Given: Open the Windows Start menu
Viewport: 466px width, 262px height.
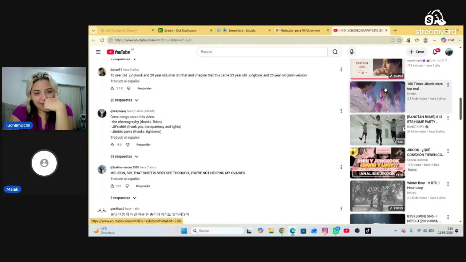Looking at the screenshot, I should (184, 231).
